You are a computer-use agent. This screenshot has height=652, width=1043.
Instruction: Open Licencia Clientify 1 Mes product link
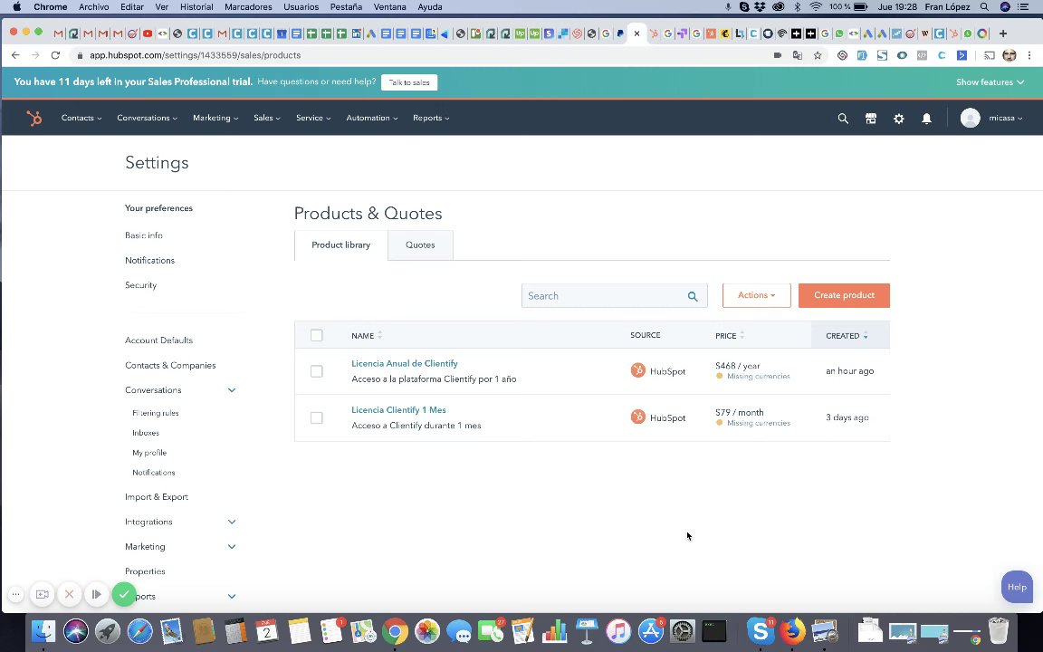(398, 410)
